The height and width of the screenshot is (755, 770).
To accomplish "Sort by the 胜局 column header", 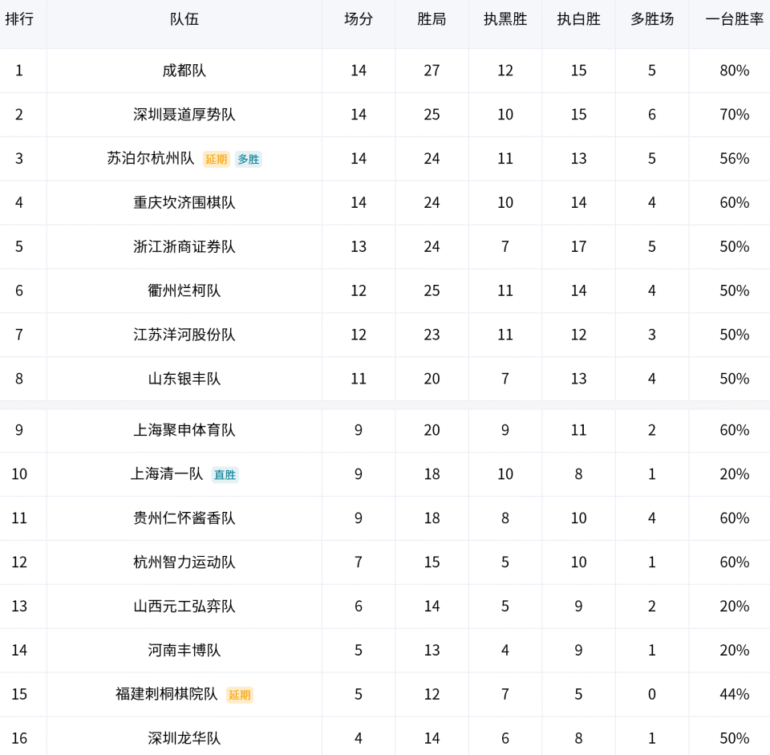I will coord(432,20).
